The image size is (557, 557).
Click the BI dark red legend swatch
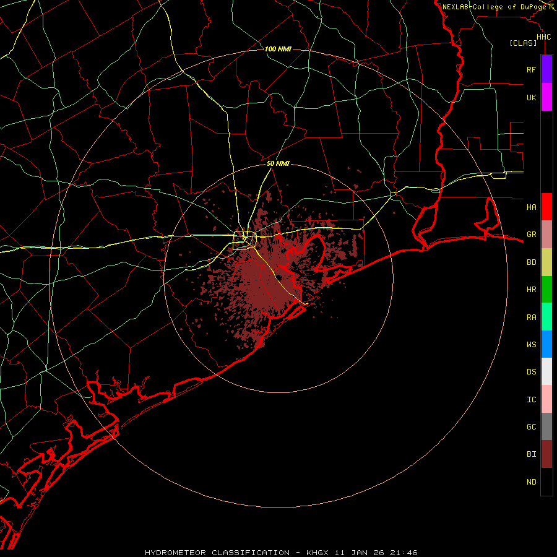[x=546, y=454]
